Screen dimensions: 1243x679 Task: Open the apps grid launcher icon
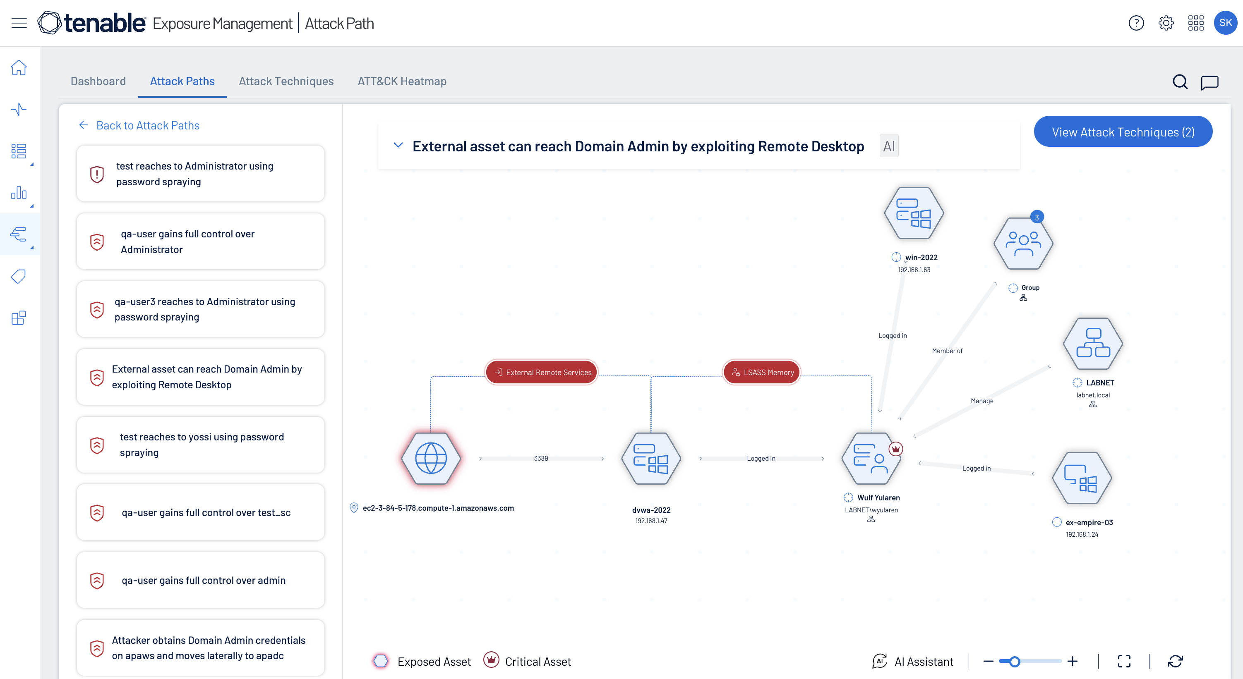click(1196, 23)
